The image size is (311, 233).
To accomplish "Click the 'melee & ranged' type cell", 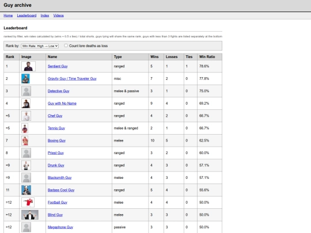I will [x=130, y=128].
